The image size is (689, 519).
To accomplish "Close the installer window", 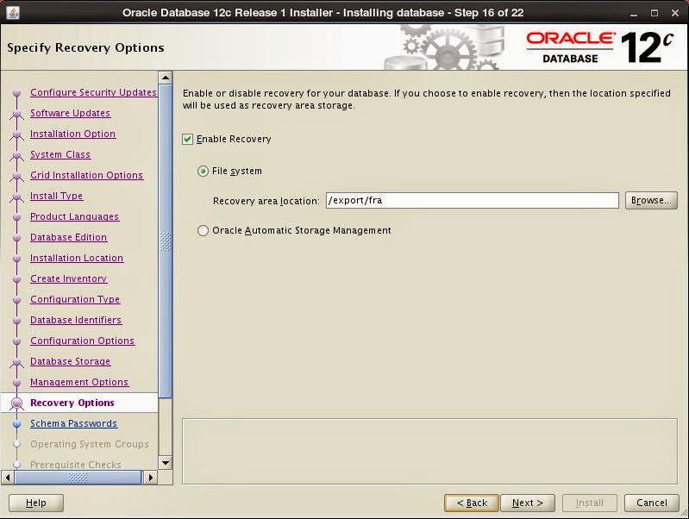I will (675, 13).
